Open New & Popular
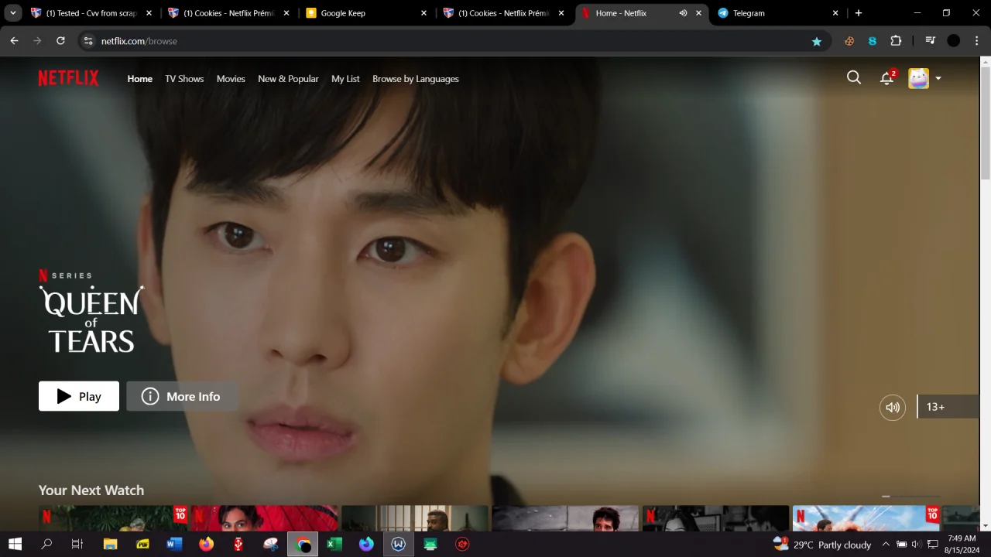The height and width of the screenshot is (557, 991). 288,79
